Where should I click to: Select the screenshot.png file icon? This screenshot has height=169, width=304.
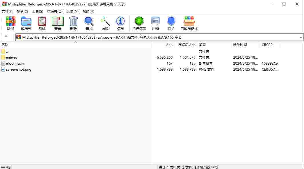click(3, 69)
